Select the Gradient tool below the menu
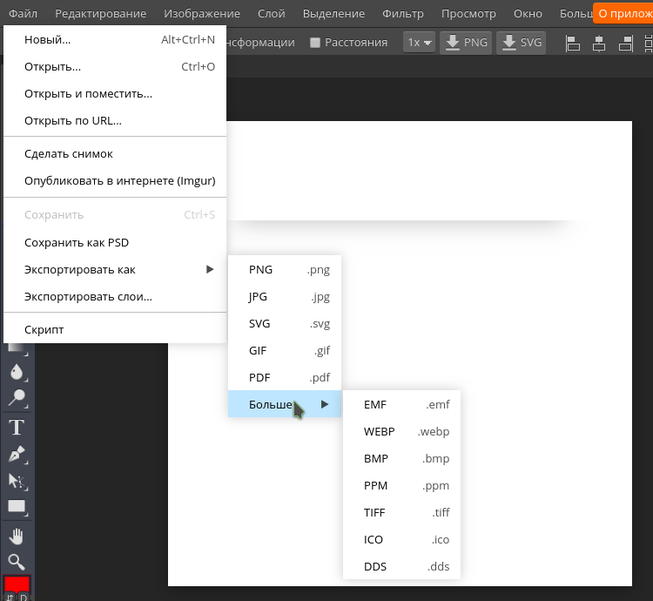This screenshot has height=601, width=653. coord(17,349)
